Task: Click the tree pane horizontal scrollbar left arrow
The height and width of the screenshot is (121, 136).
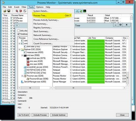Action: tap(19, 88)
